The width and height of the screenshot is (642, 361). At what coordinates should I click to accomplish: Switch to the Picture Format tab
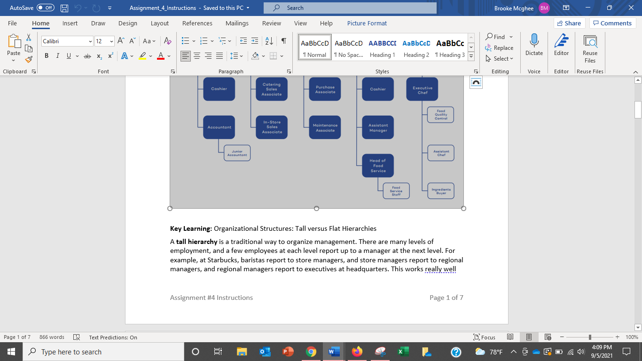coord(367,23)
